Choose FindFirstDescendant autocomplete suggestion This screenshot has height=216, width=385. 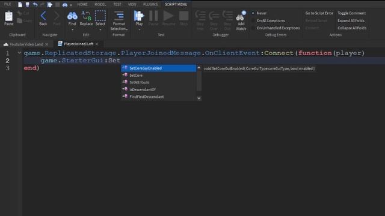click(159, 97)
